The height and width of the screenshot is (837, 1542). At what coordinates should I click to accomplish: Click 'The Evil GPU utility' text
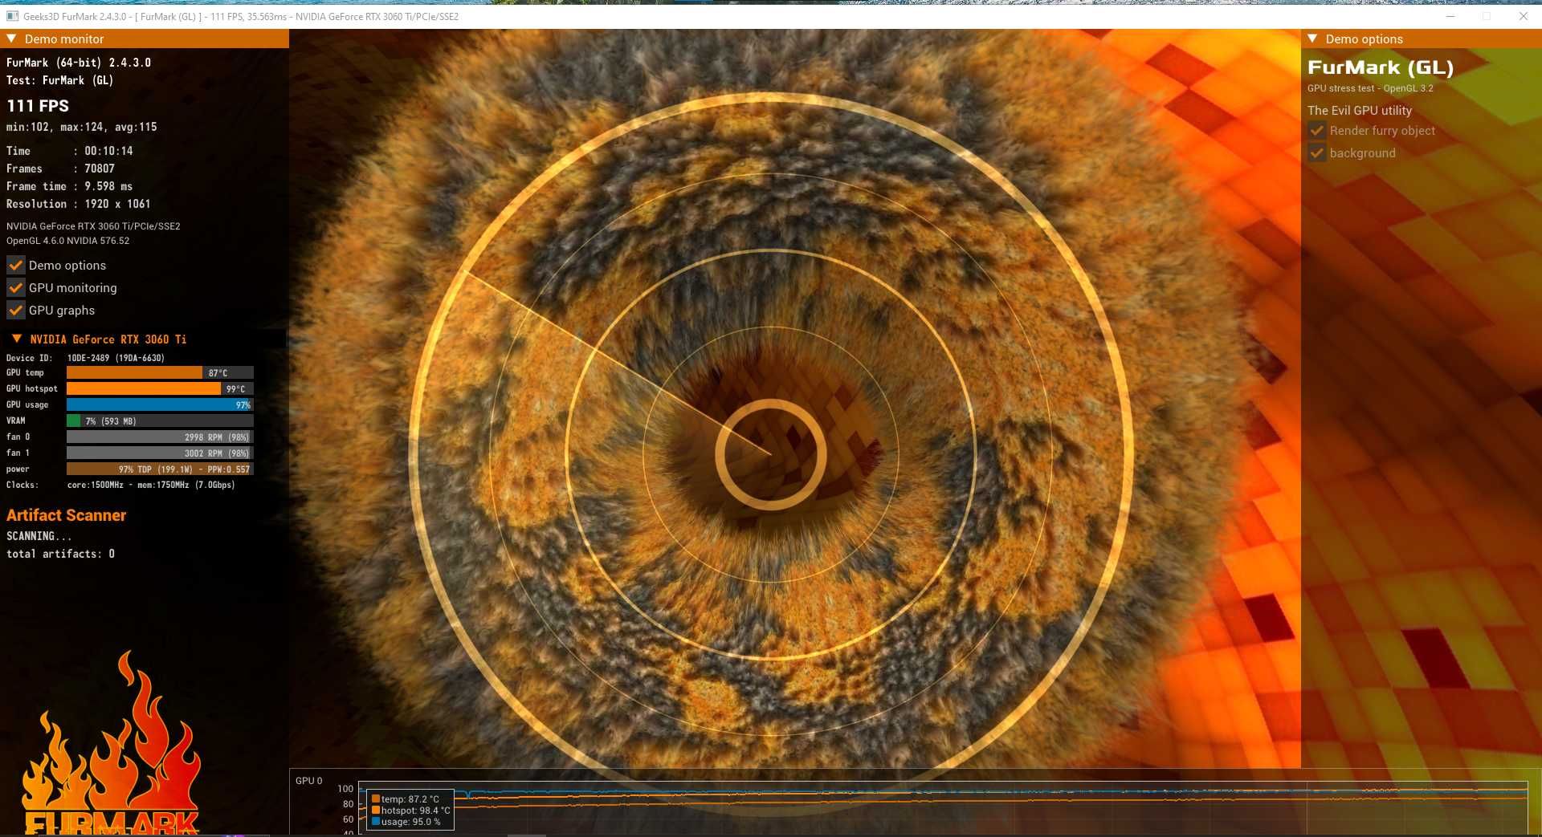[x=1359, y=110]
